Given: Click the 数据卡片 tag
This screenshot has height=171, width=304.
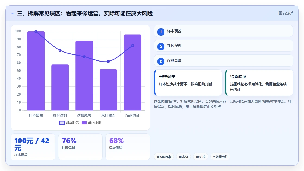Looking at the screenshot, I should (220, 157).
